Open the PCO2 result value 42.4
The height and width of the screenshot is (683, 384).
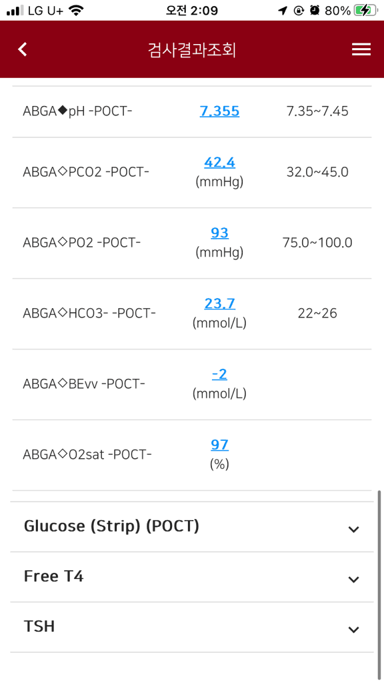pyautogui.click(x=219, y=163)
